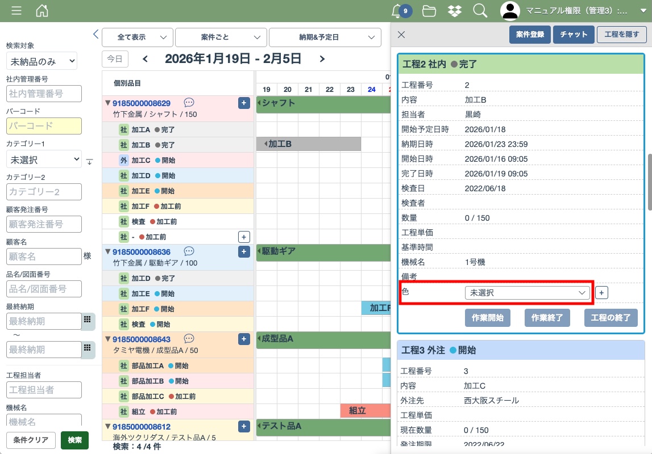
Task: Open the magnifier search icon in header
Action: [480, 11]
